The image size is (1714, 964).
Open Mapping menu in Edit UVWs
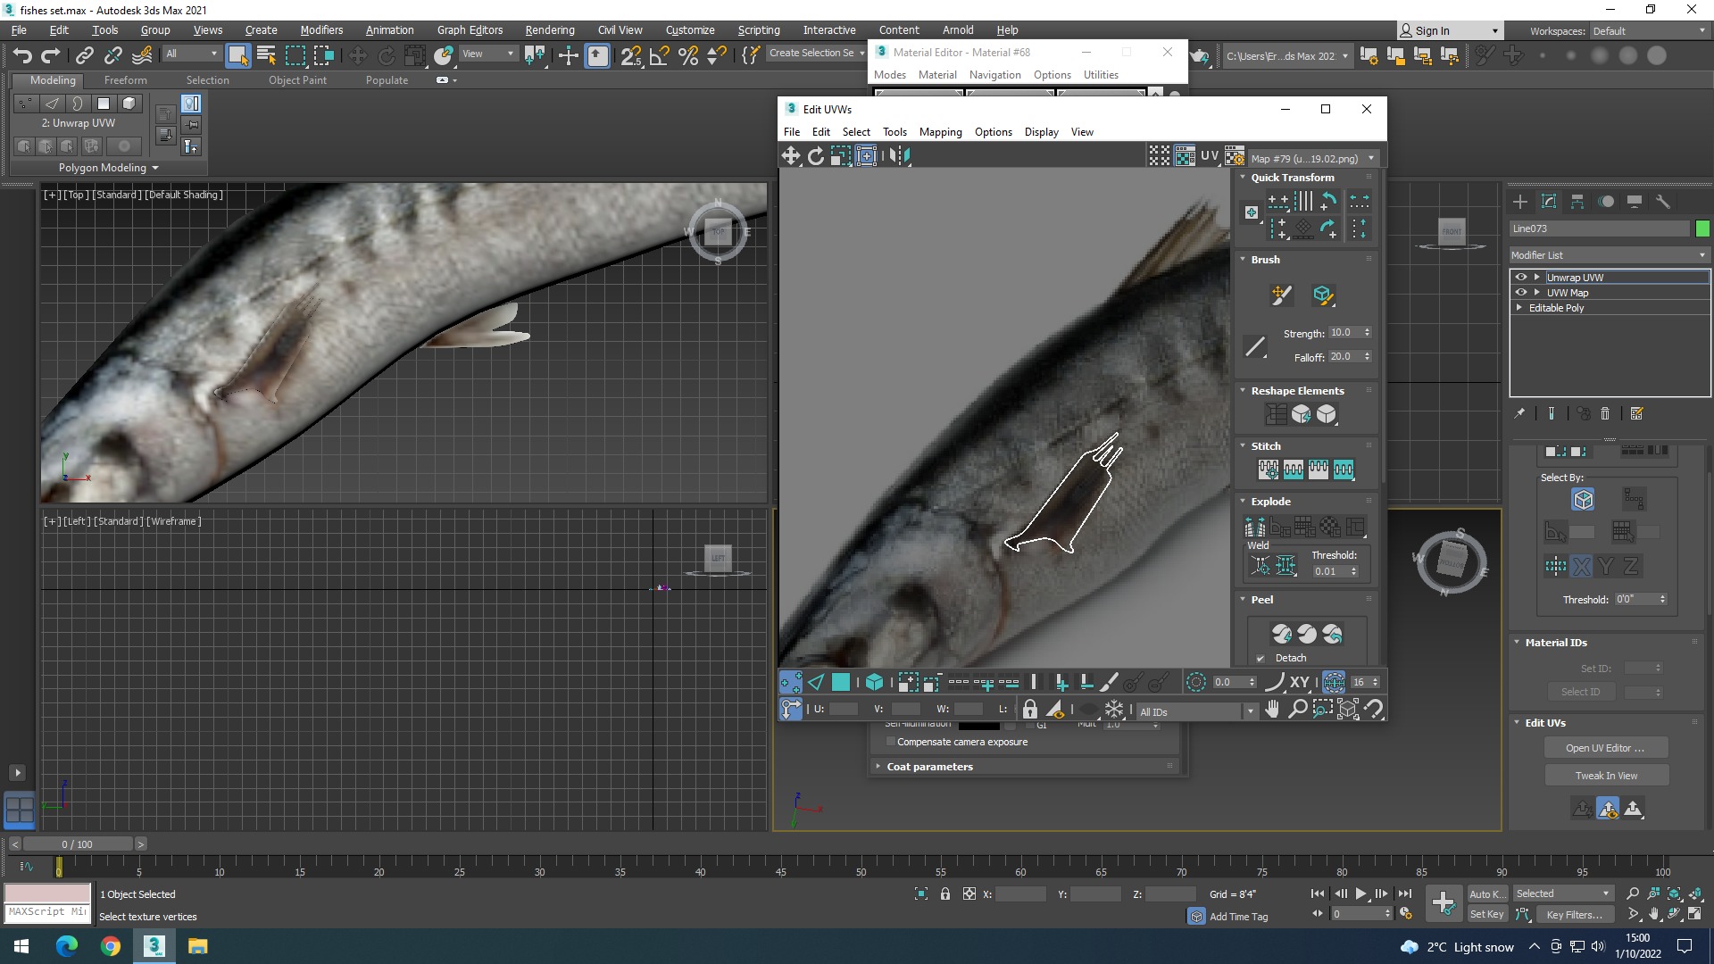click(x=940, y=132)
